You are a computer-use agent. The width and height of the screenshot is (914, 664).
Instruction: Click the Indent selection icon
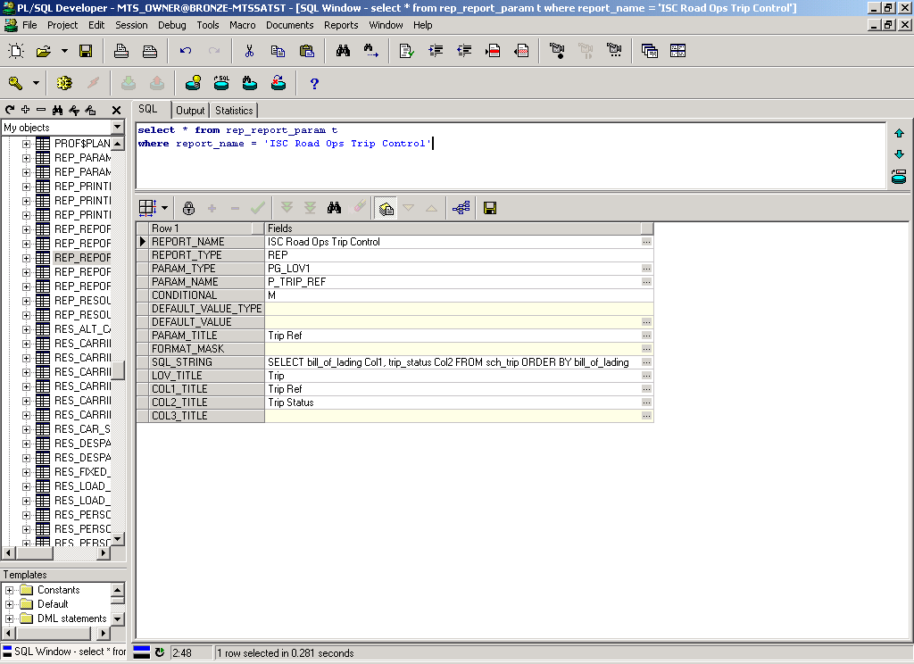click(436, 51)
